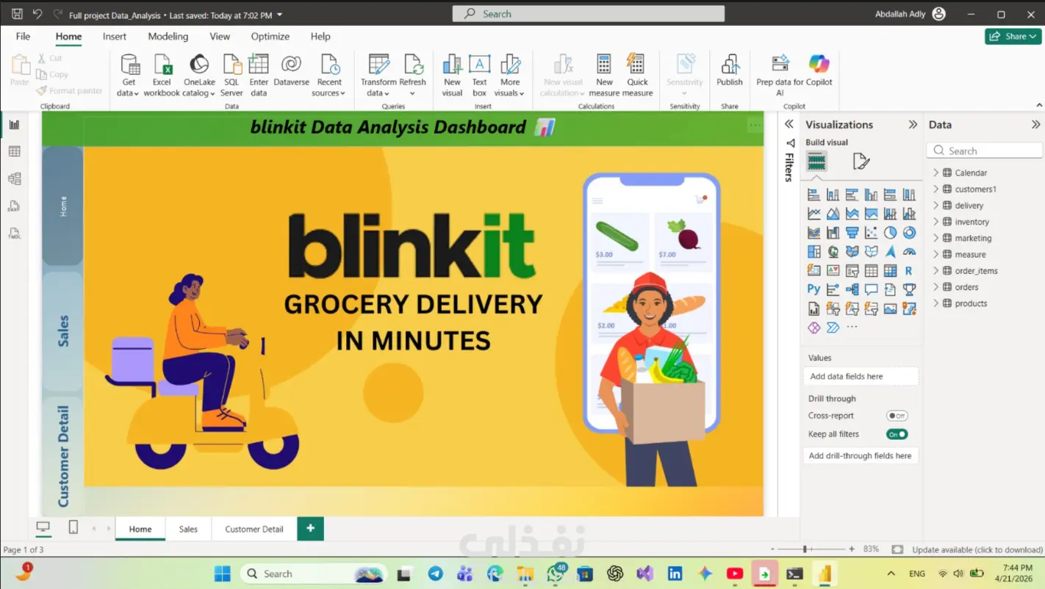Create a Quick measure
This screenshot has height=589, width=1045.
click(637, 75)
